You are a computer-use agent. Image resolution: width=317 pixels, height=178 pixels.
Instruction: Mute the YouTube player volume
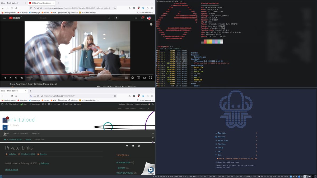click(21, 78)
